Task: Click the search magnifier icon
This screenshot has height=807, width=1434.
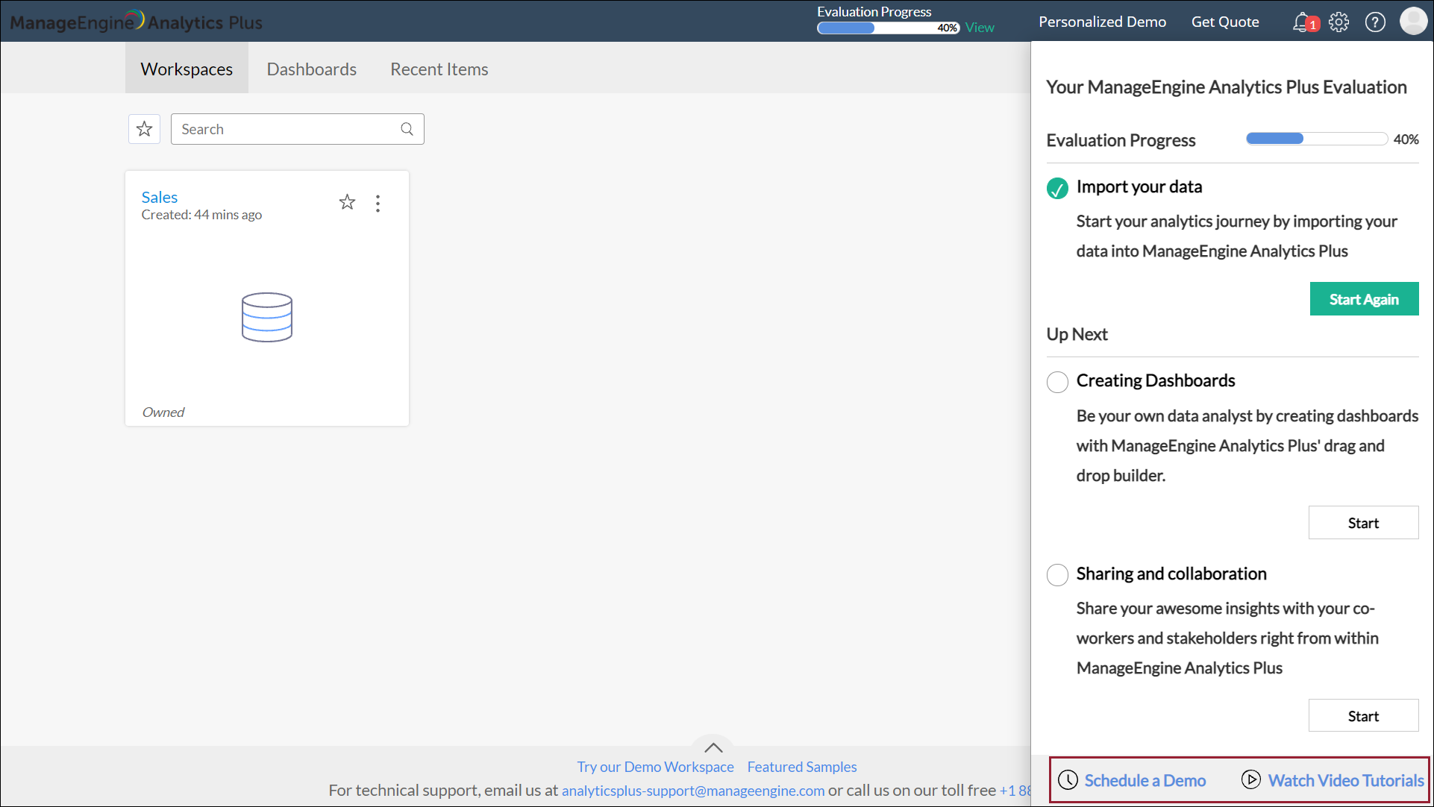Action: tap(407, 129)
